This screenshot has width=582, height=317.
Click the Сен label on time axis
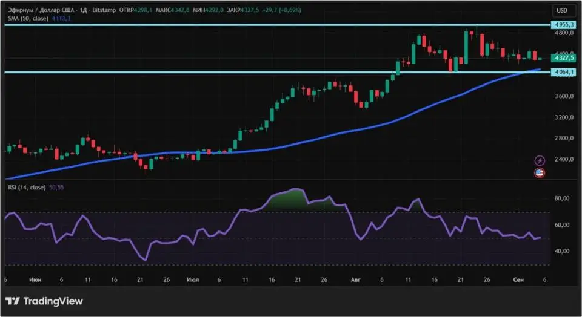[x=518, y=281]
